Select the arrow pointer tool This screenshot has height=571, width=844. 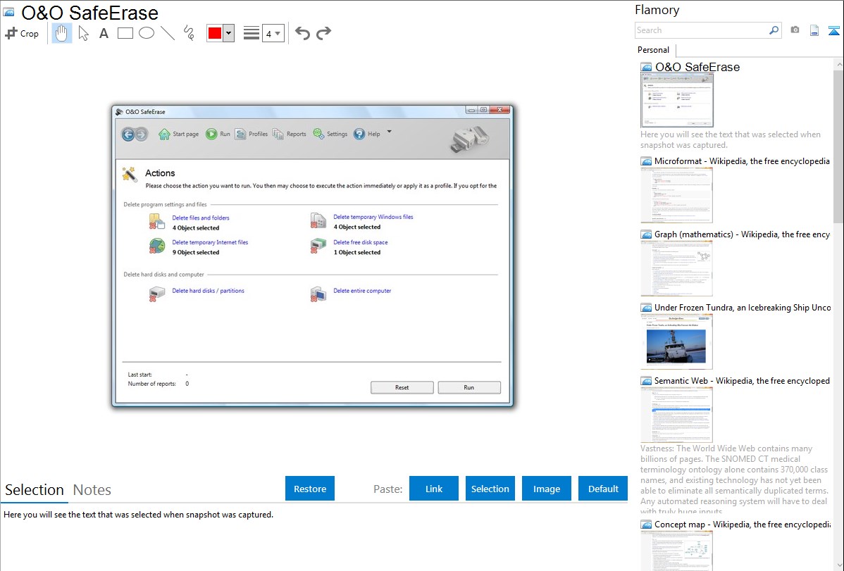coord(83,33)
